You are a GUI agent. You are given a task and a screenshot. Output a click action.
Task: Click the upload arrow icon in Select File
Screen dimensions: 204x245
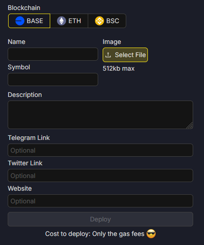108,55
